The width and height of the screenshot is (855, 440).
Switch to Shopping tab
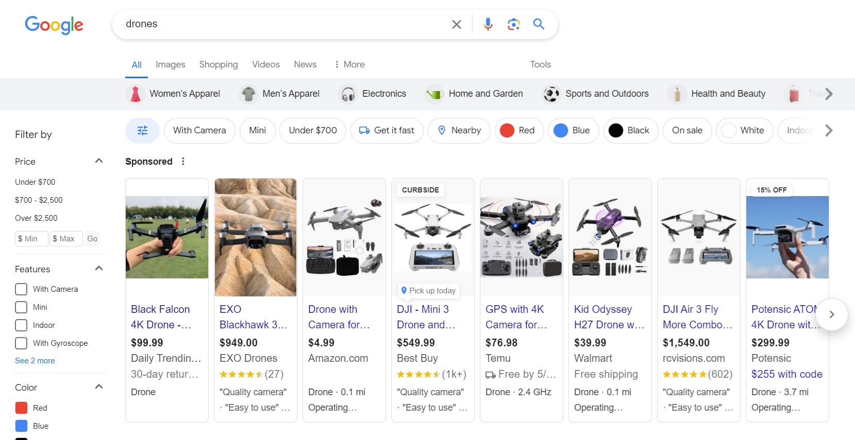tap(219, 64)
